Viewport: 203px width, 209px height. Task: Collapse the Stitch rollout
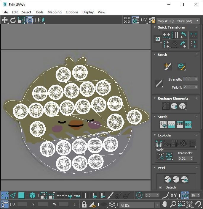[155, 117]
